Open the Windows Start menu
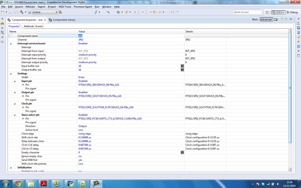301x188 pixels. click(x=5, y=184)
